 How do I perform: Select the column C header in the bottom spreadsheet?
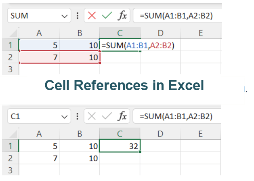tap(120, 134)
